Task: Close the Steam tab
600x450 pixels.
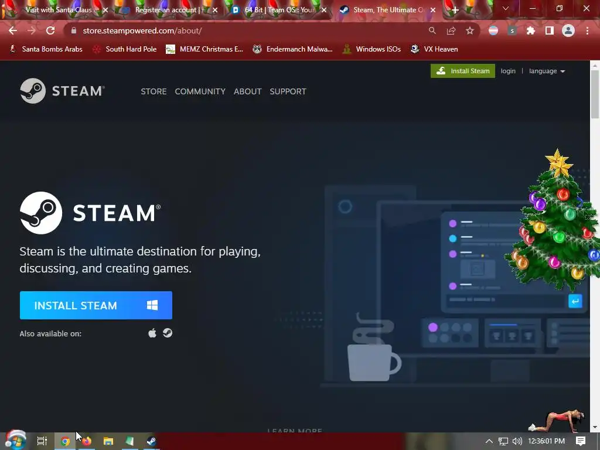Action: tap(433, 11)
